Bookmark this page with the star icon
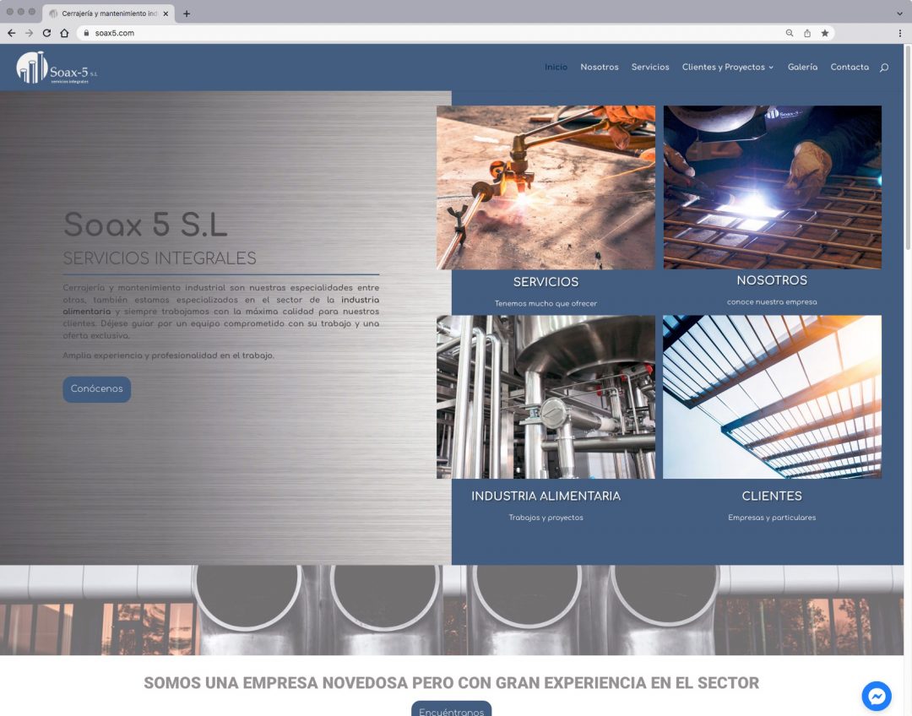The width and height of the screenshot is (912, 716). click(x=825, y=33)
